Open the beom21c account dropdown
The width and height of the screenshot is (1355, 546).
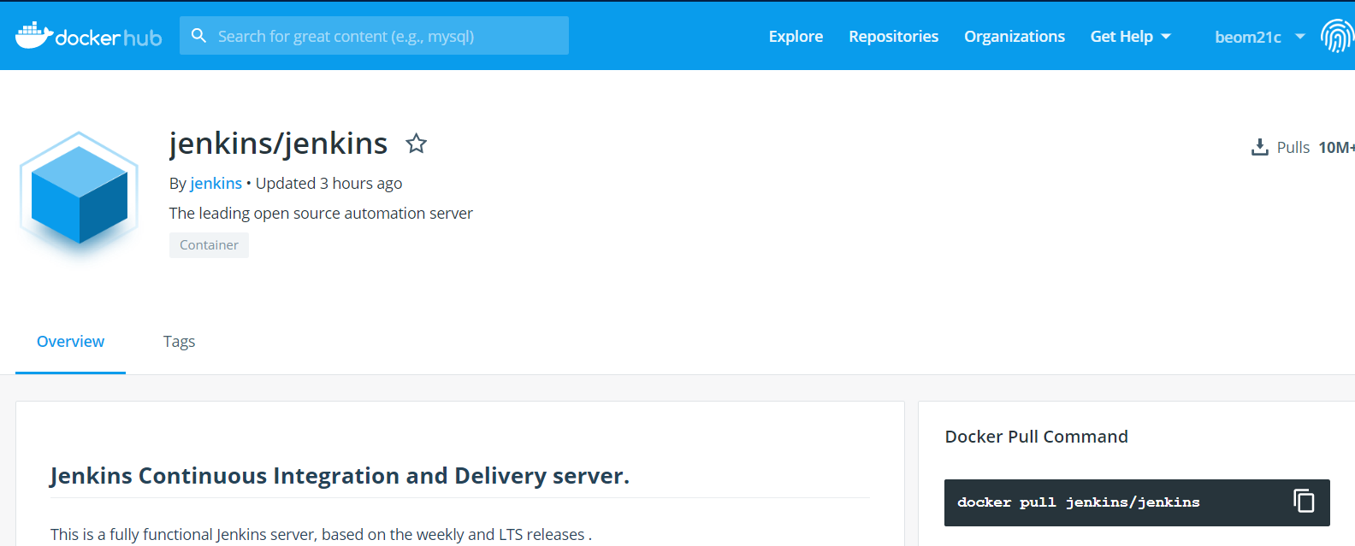tap(1259, 37)
